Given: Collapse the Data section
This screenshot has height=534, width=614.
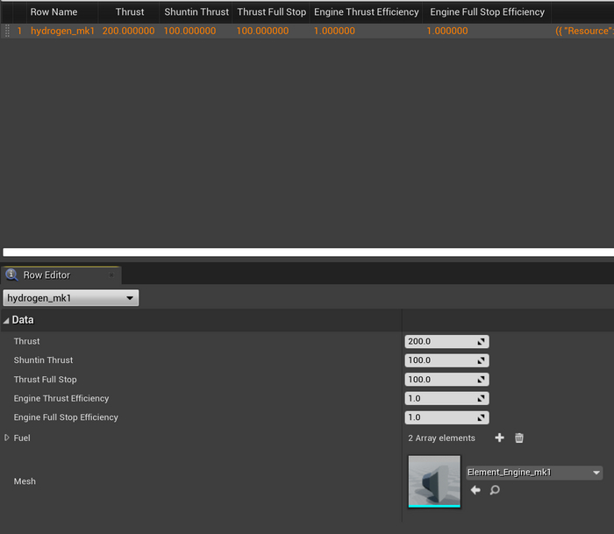Looking at the screenshot, I should pyautogui.click(x=7, y=320).
